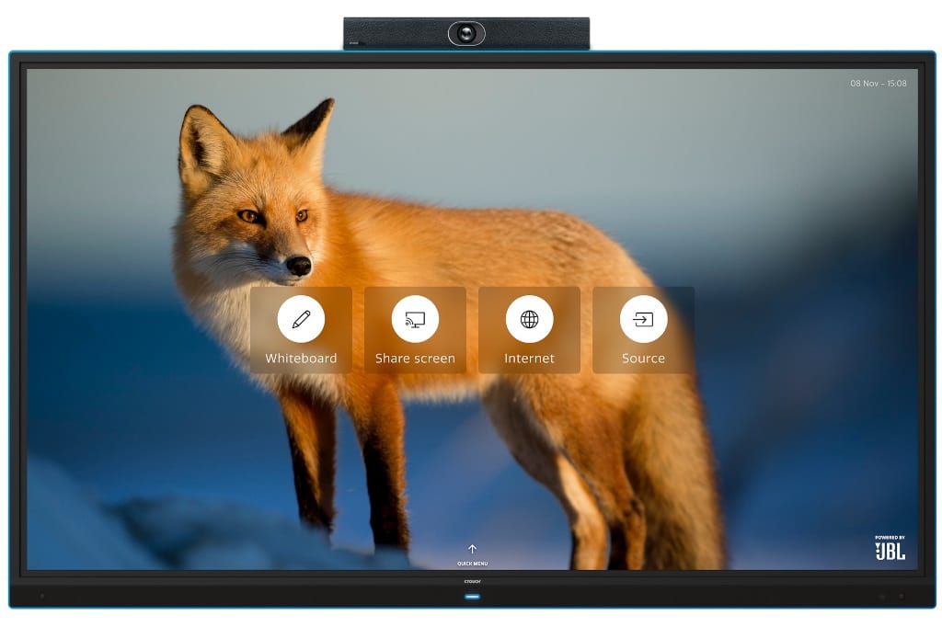
Task: Click the 'Whiteboard' text label
Action: pyautogui.click(x=301, y=359)
